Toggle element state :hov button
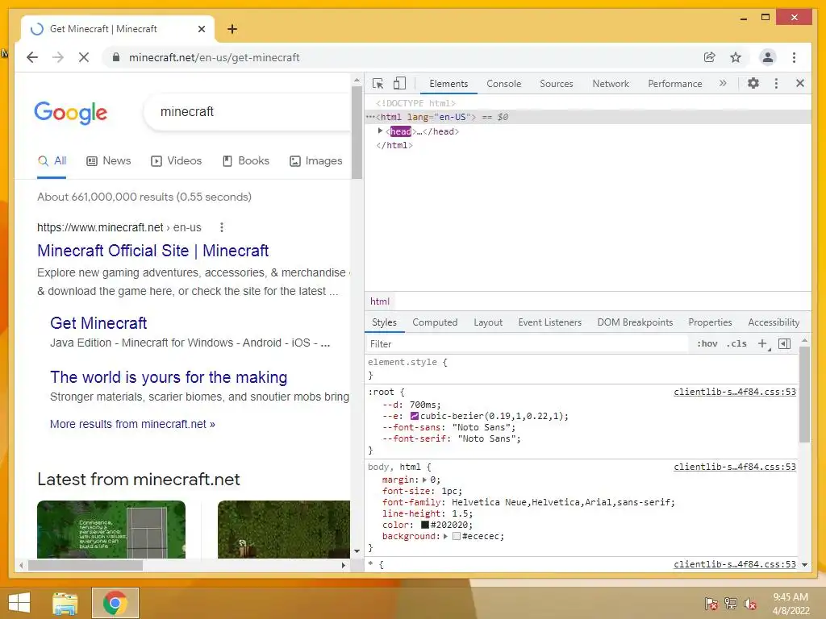 point(707,343)
